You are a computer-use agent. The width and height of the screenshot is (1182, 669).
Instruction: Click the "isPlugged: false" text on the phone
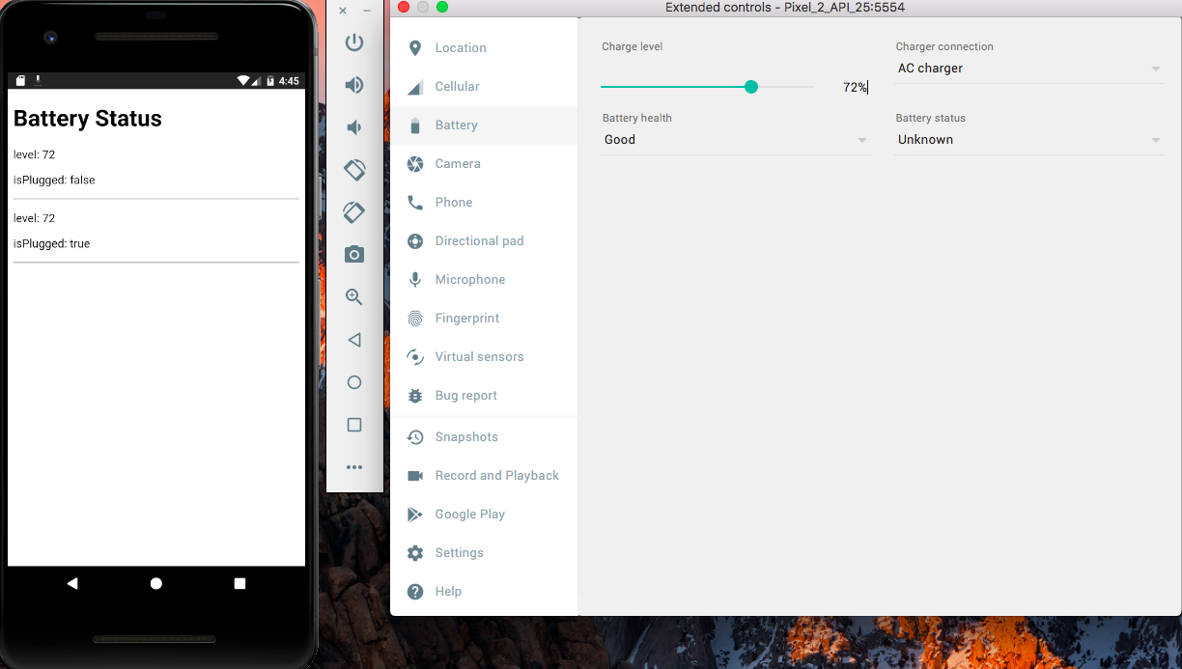pos(54,181)
